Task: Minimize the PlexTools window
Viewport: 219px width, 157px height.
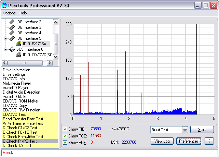Action: [x=198, y=5]
